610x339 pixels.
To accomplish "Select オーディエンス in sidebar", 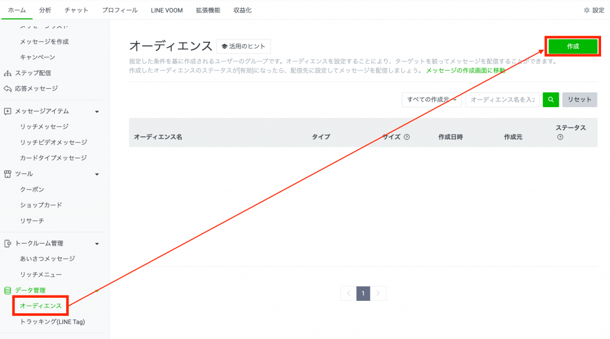I will [x=41, y=306].
